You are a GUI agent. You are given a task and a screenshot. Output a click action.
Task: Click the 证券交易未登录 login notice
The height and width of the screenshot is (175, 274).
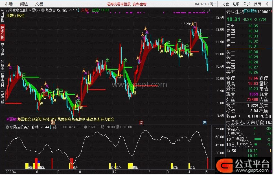click(x=119, y=4)
